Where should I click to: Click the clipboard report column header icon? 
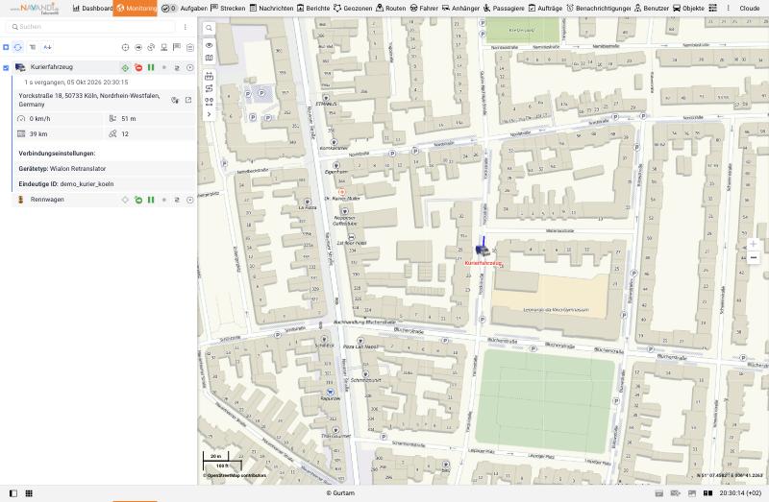click(x=189, y=47)
